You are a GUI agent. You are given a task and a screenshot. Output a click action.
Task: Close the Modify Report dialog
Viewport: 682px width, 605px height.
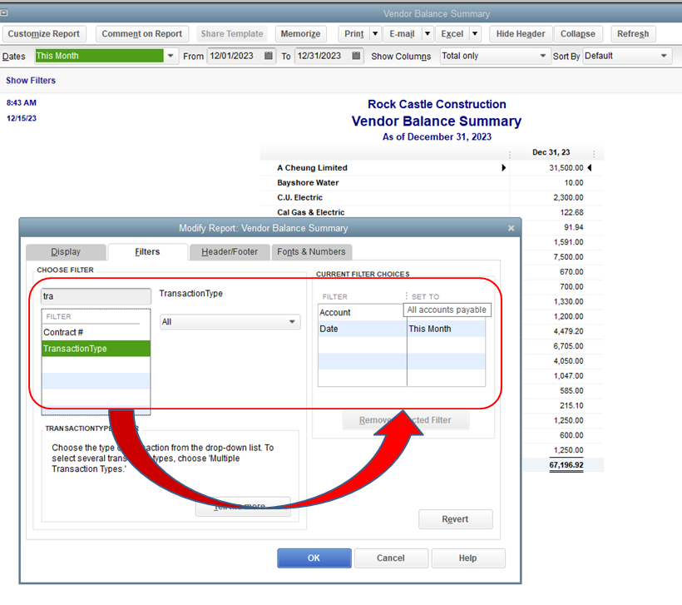point(511,228)
